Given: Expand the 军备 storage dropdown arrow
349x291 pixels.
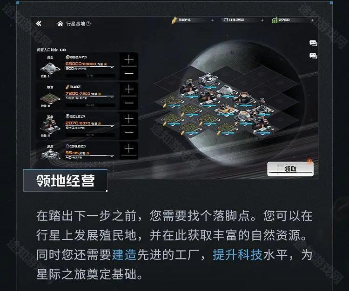Looking at the screenshot, I should pos(112,127).
